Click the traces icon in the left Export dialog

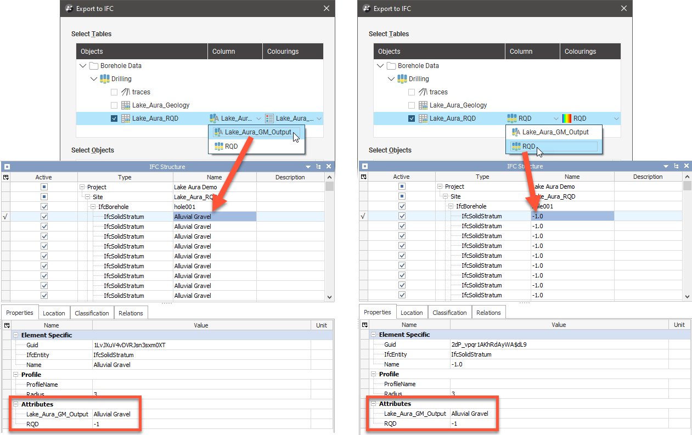(x=125, y=92)
